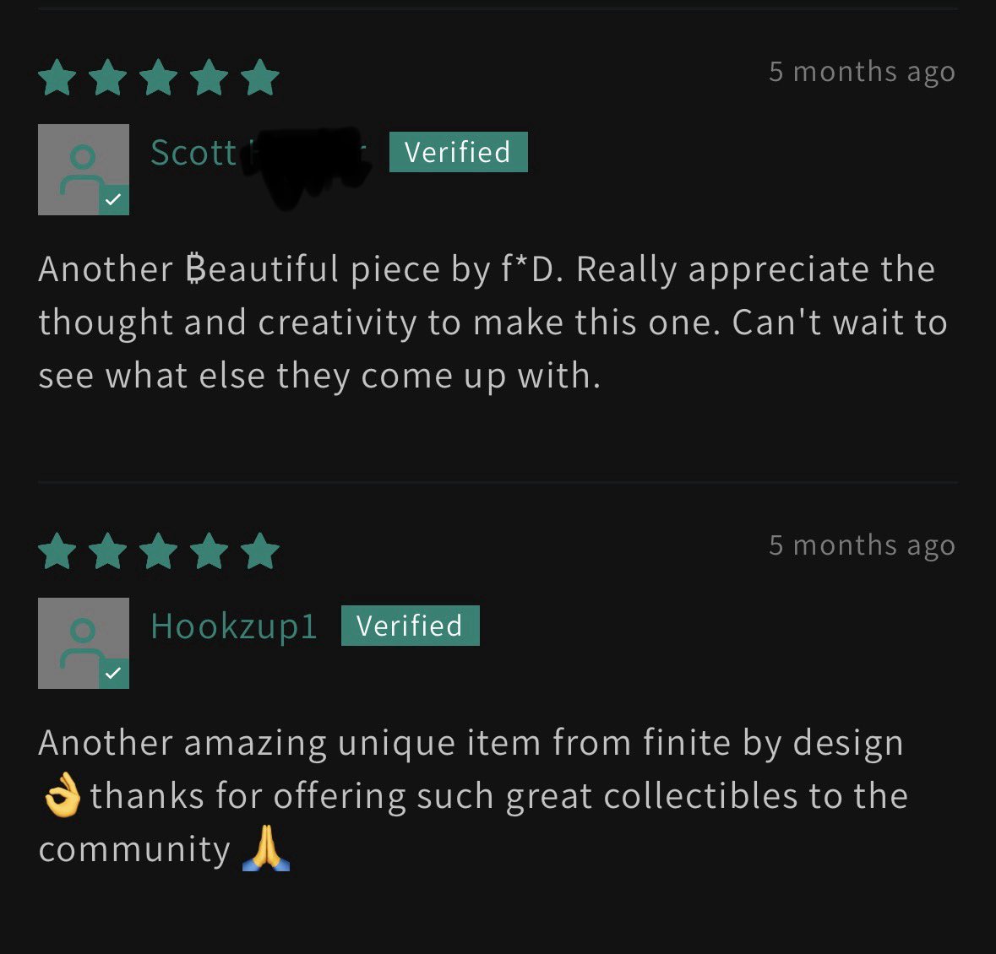Image resolution: width=996 pixels, height=954 pixels.
Task: Click checkmark badge on Scott's avatar
Action: 114,200
